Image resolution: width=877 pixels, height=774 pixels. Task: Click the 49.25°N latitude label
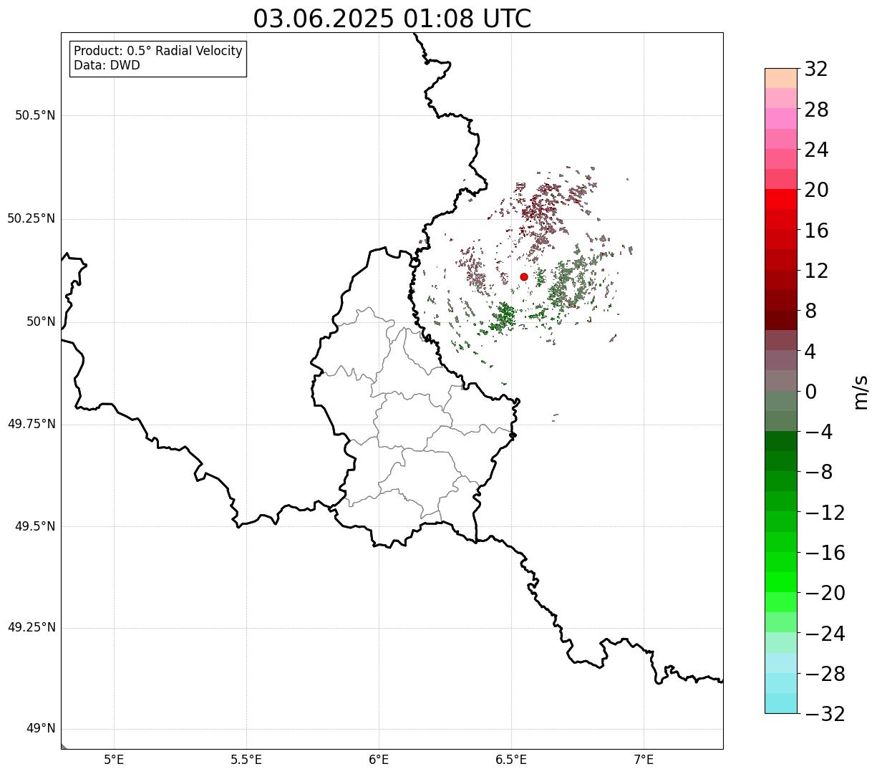(31, 627)
